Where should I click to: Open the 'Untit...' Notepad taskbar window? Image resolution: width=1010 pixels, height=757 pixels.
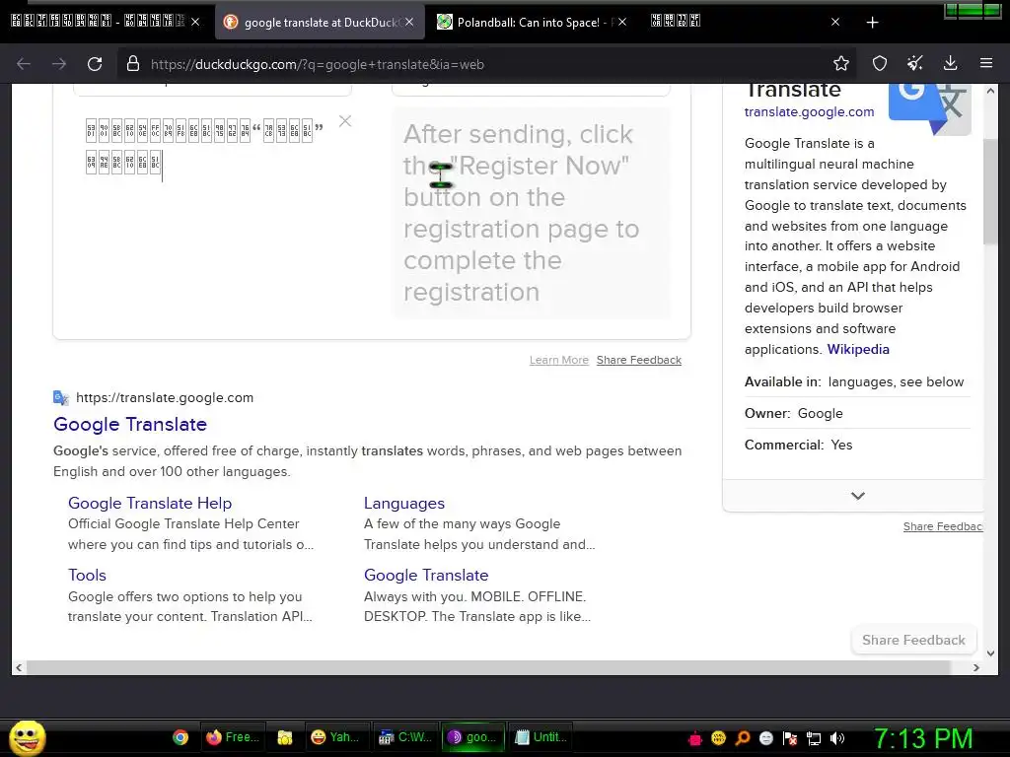[x=541, y=737]
